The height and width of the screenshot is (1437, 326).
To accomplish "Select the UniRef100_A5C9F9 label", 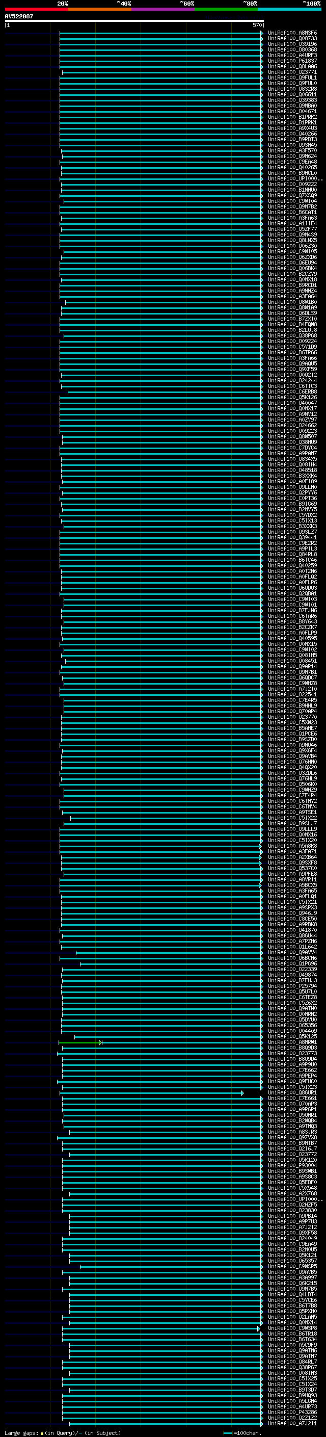I will pyautogui.click(x=292, y=1345).
